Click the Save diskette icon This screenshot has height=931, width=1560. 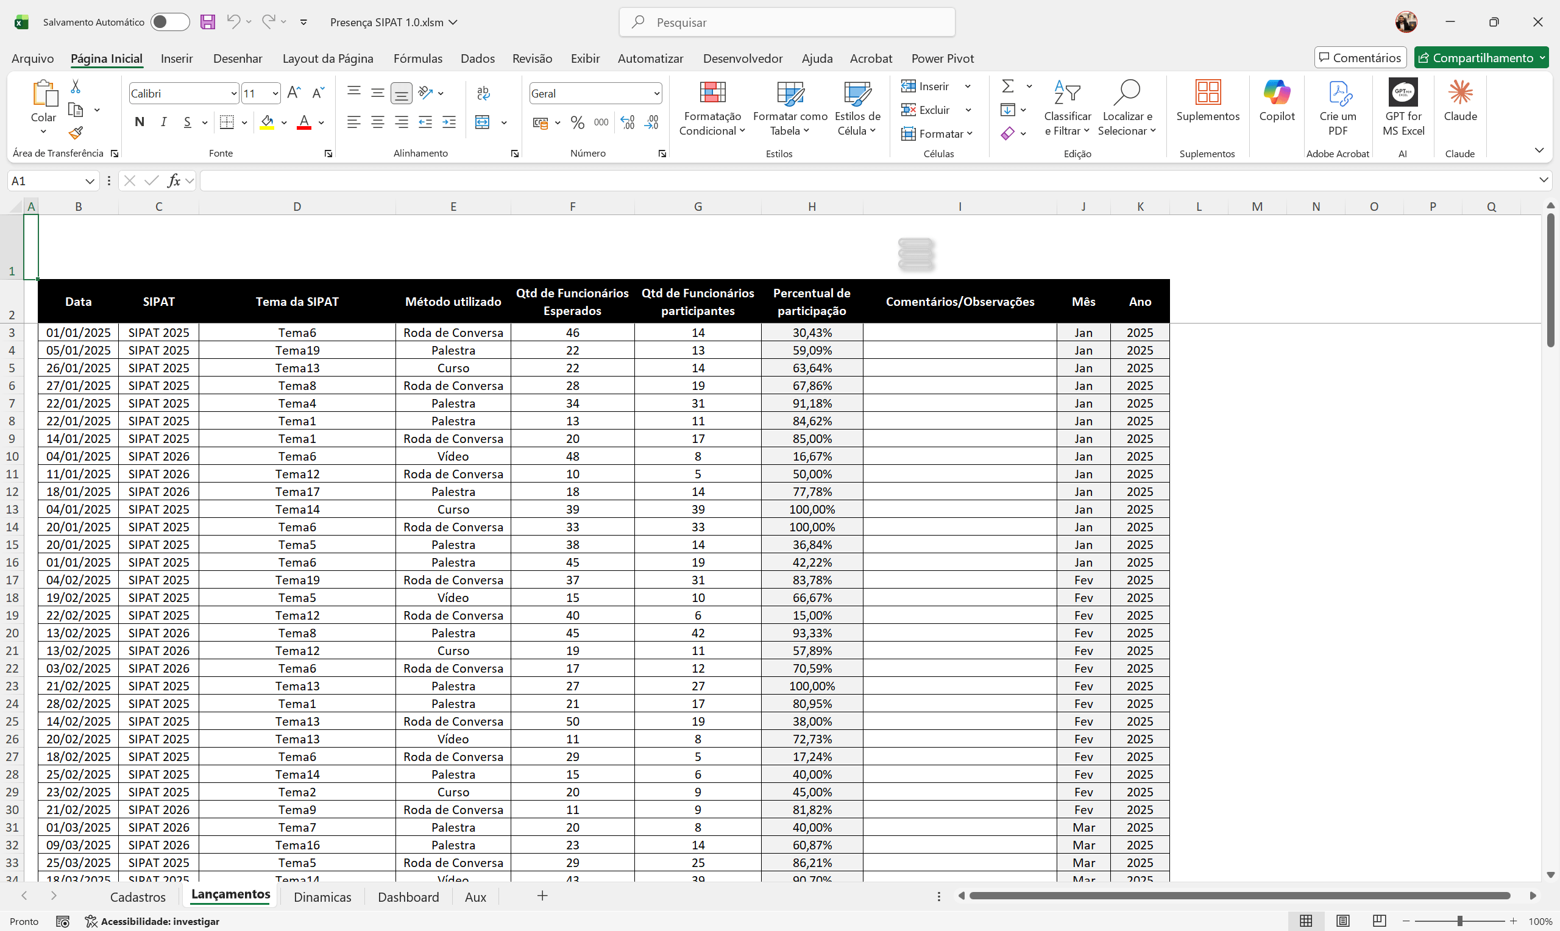[x=208, y=22]
